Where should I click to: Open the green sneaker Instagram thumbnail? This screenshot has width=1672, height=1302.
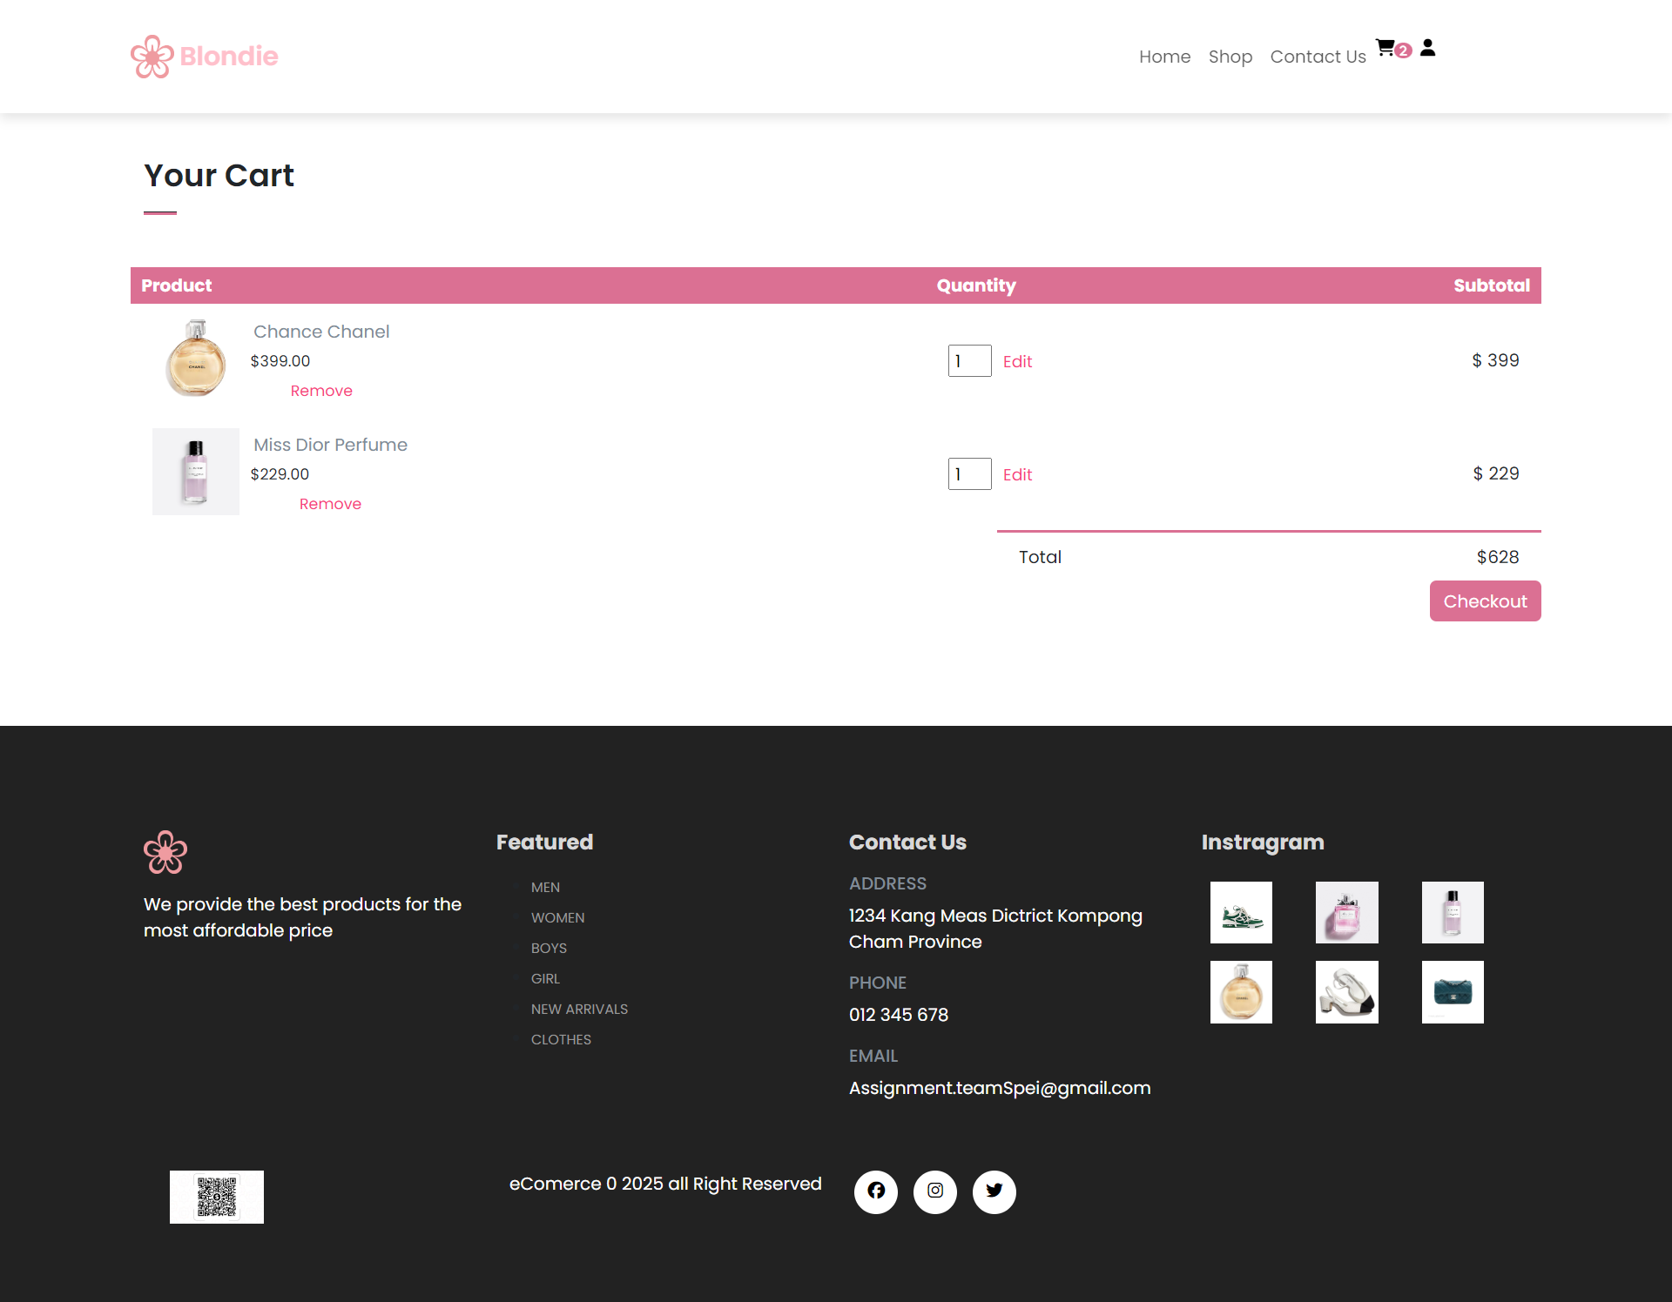coord(1241,912)
